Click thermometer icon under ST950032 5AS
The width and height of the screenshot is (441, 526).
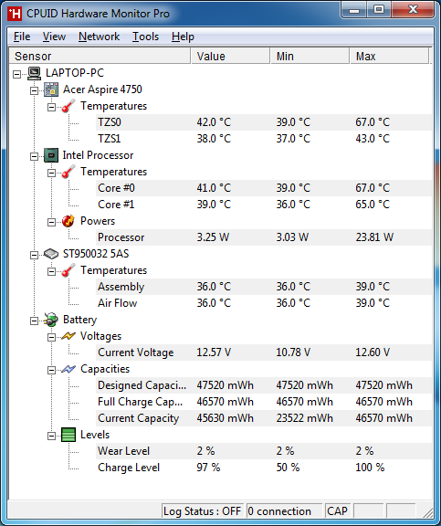68,270
